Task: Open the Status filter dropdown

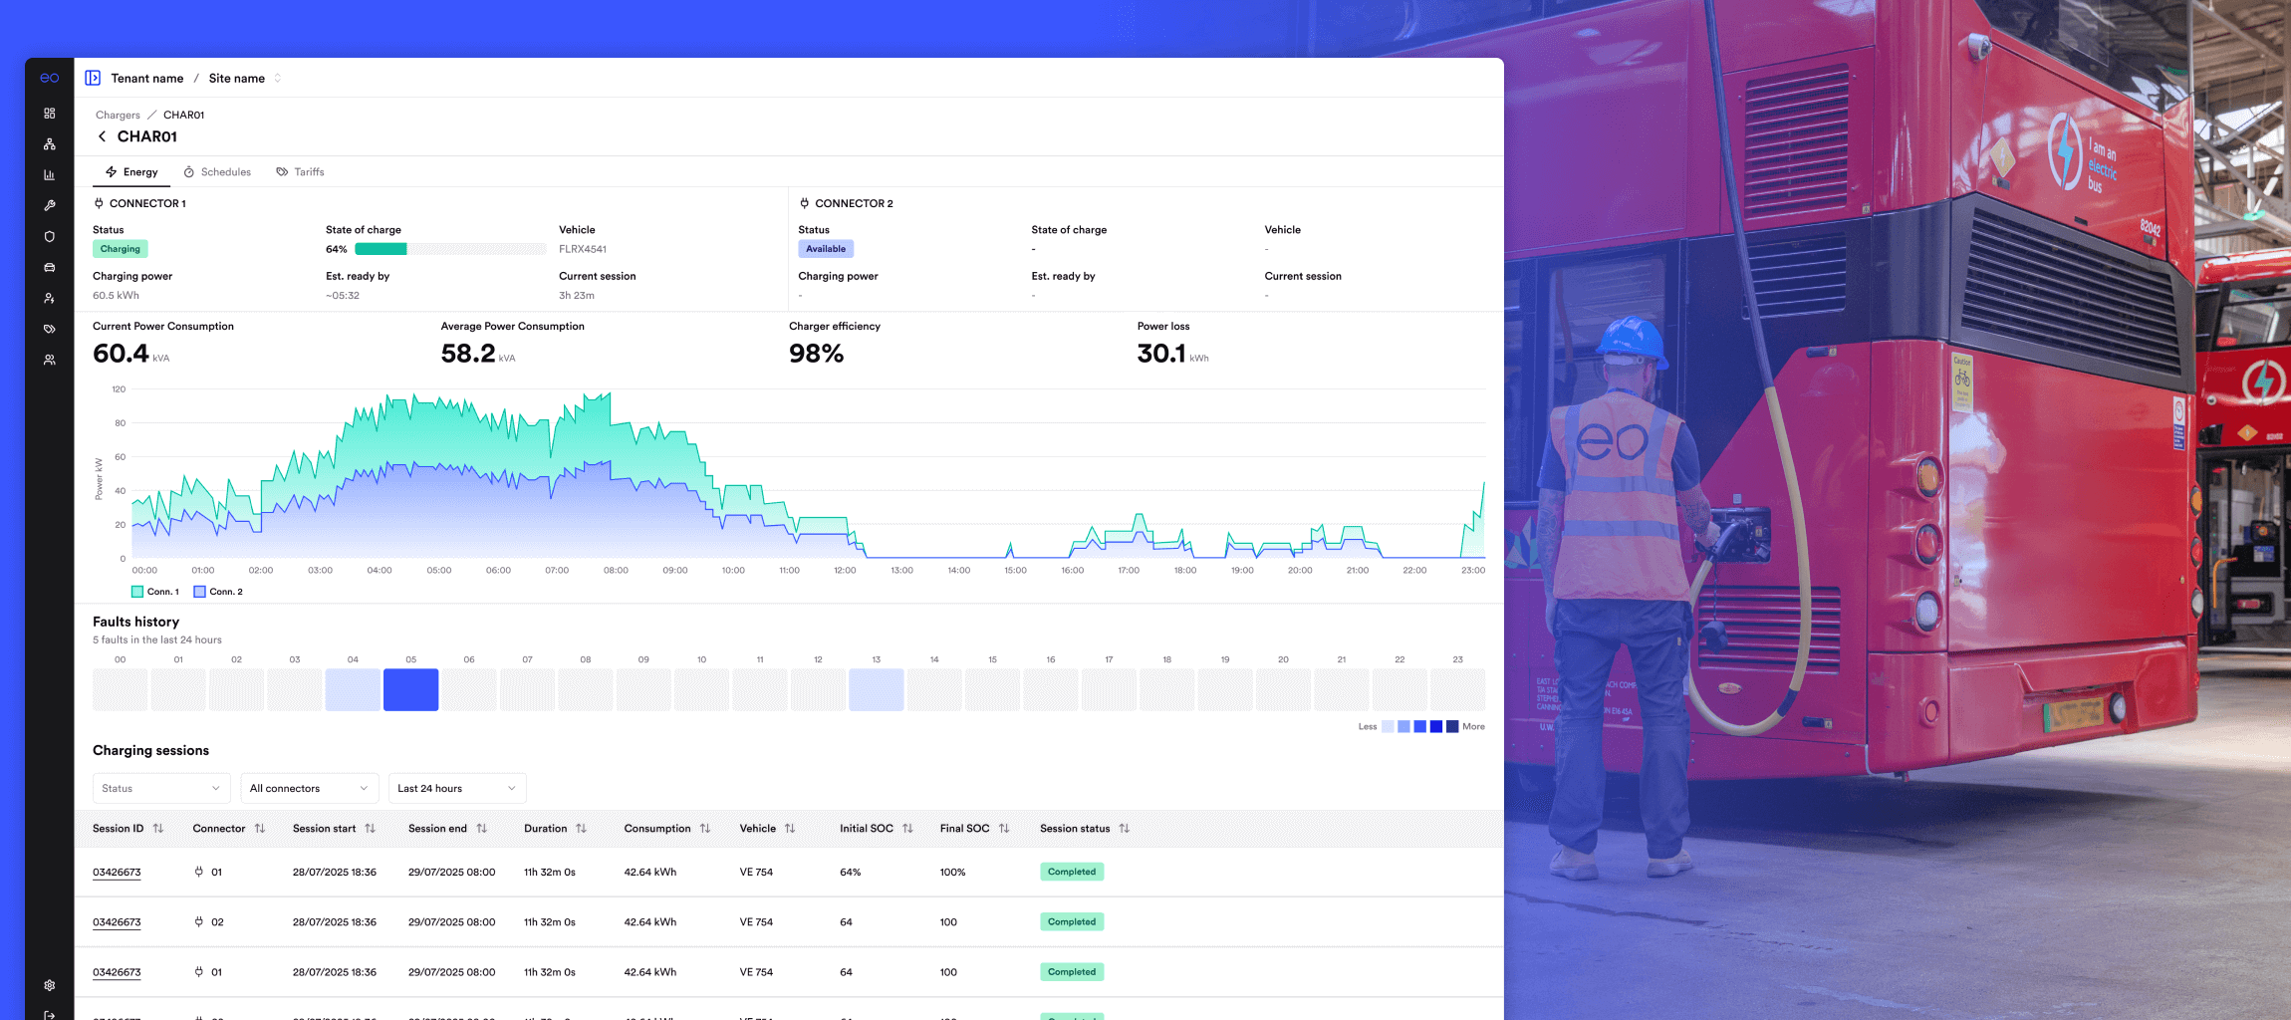Action: (x=160, y=788)
